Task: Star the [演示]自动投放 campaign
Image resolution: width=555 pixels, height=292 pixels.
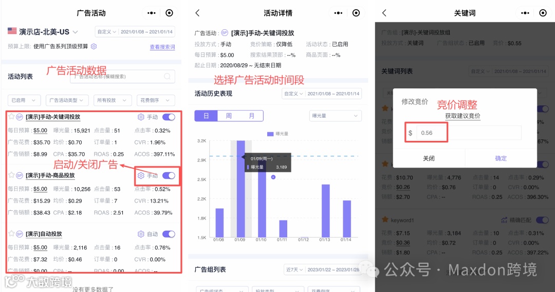Action: click(11, 233)
